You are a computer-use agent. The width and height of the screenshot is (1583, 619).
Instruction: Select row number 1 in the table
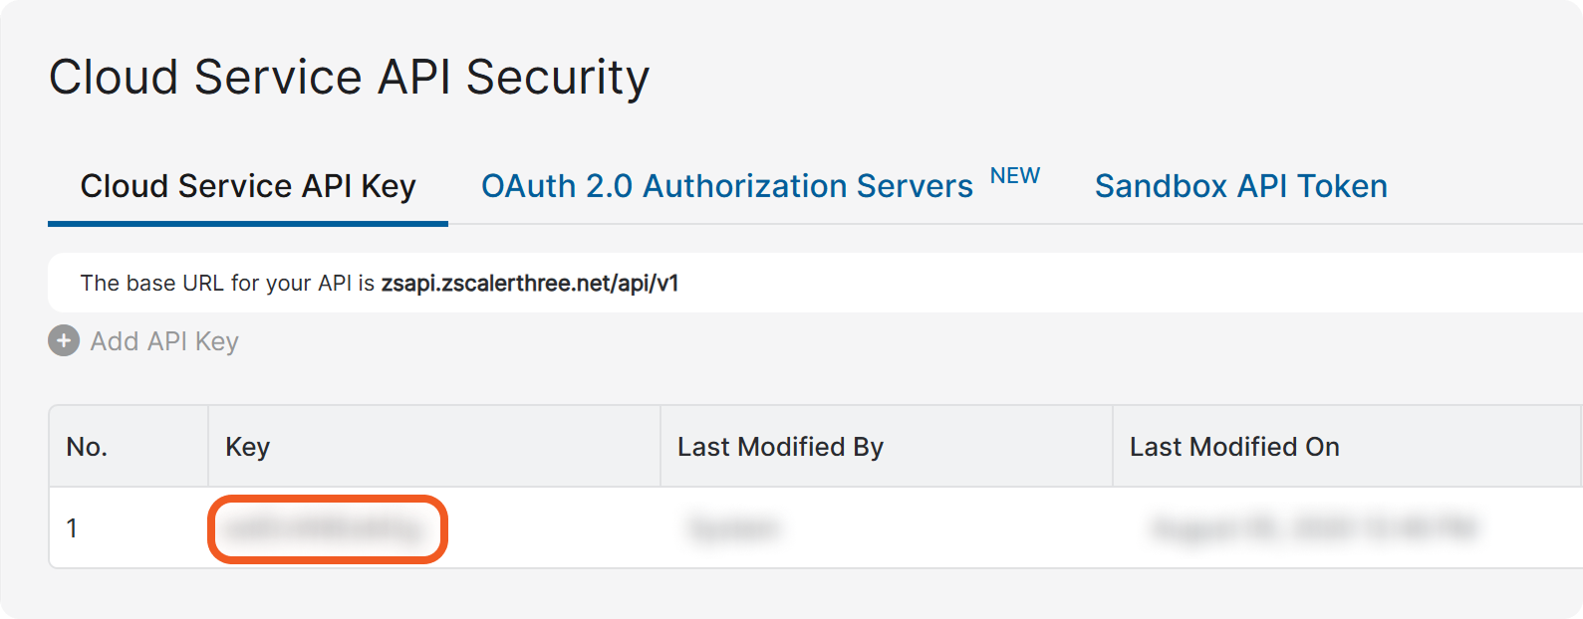pos(72,528)
